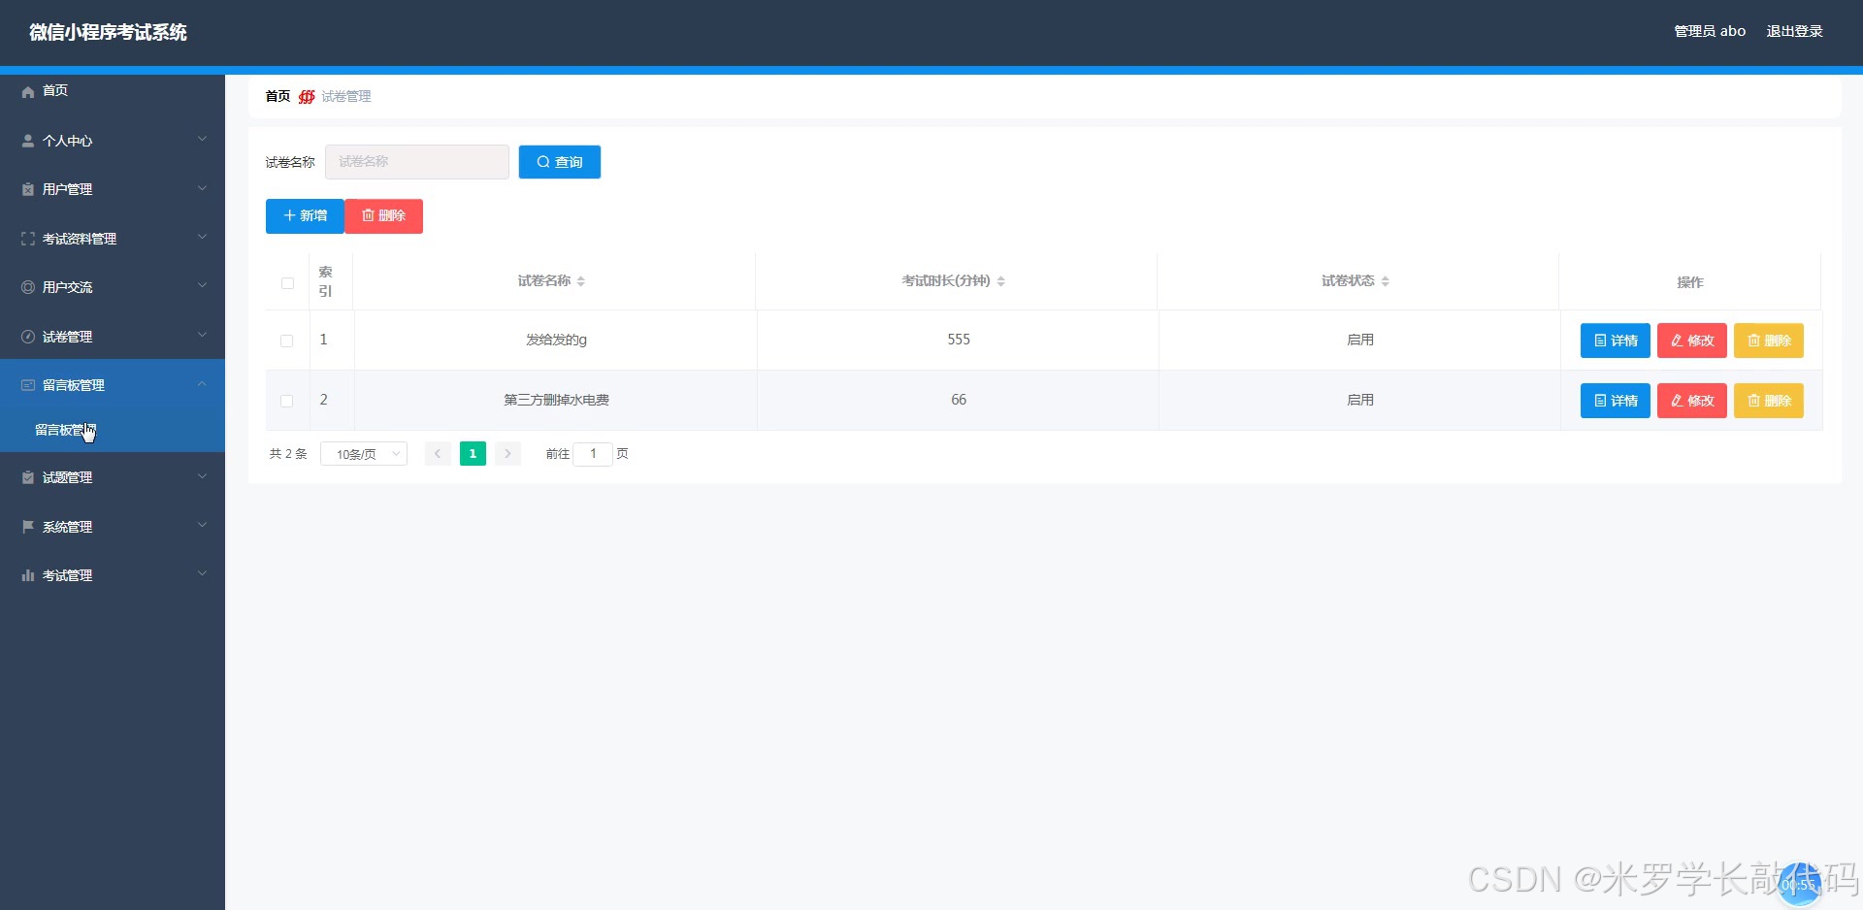Collapse 留言板管理 menu chevron
The height and width of the screenshot is (910, 1863).
point(202,383)
